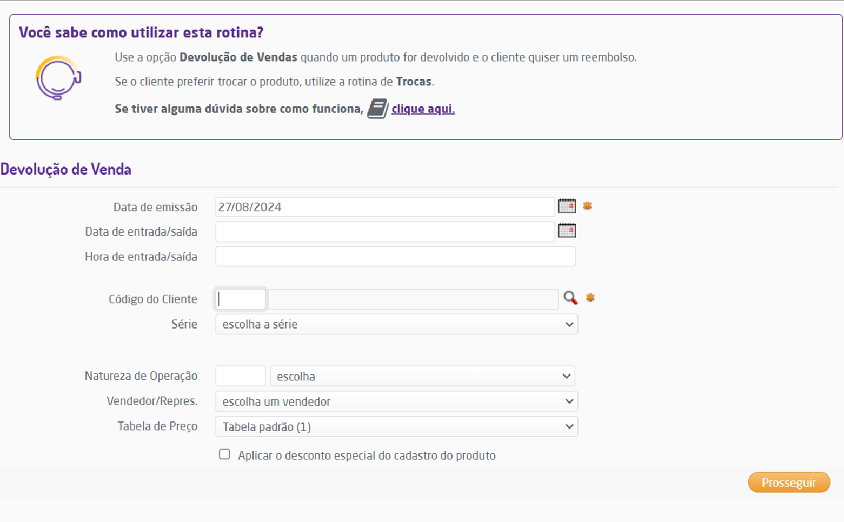Open the Vendedor/Repres. dropdown
The height and width of the screenshot is (522, 844).
click(x=396, y=401)
